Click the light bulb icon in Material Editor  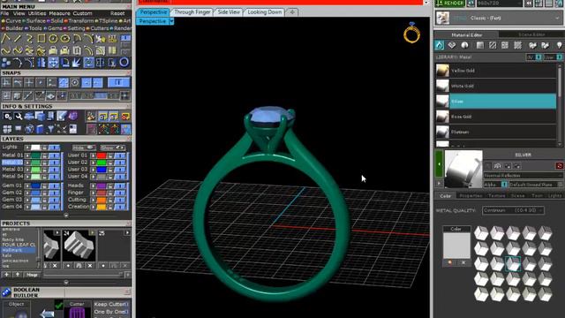pyautogui.click(x=559, y=45)
